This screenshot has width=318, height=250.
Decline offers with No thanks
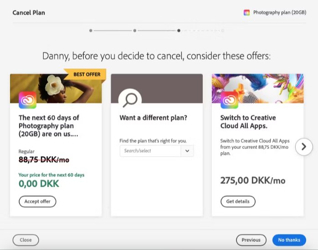[x=289, y=240]
